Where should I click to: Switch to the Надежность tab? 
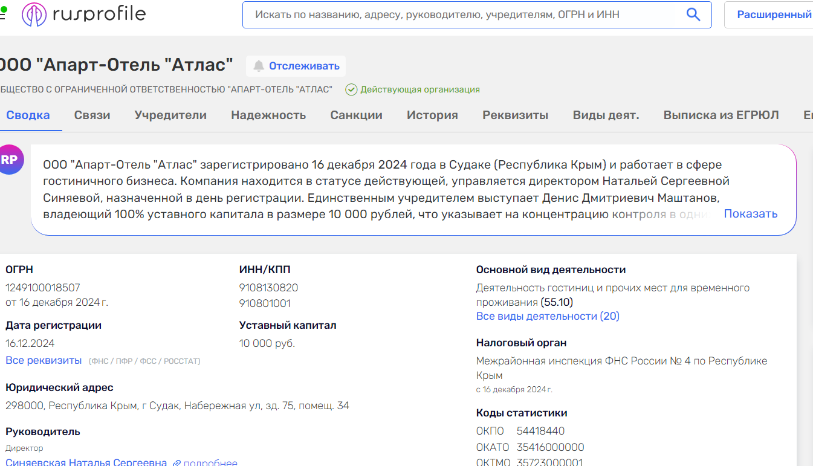tap(268, 115)
